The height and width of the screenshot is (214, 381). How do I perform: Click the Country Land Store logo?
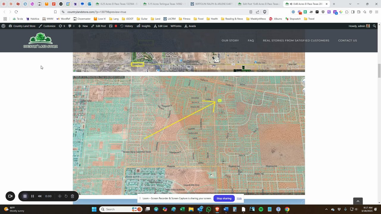tap(40, 40)
